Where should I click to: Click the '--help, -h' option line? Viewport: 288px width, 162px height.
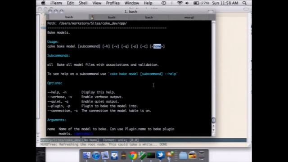tap(81, 92)
